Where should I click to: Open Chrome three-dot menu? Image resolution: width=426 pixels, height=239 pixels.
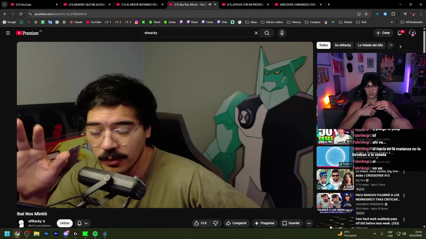point(421,14)
